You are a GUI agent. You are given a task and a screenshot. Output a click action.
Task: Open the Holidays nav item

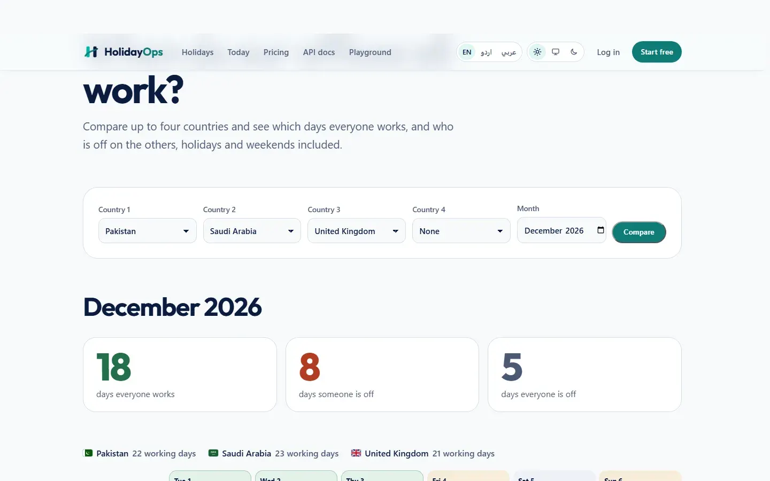pyautogui.click(x=197, y=52)
